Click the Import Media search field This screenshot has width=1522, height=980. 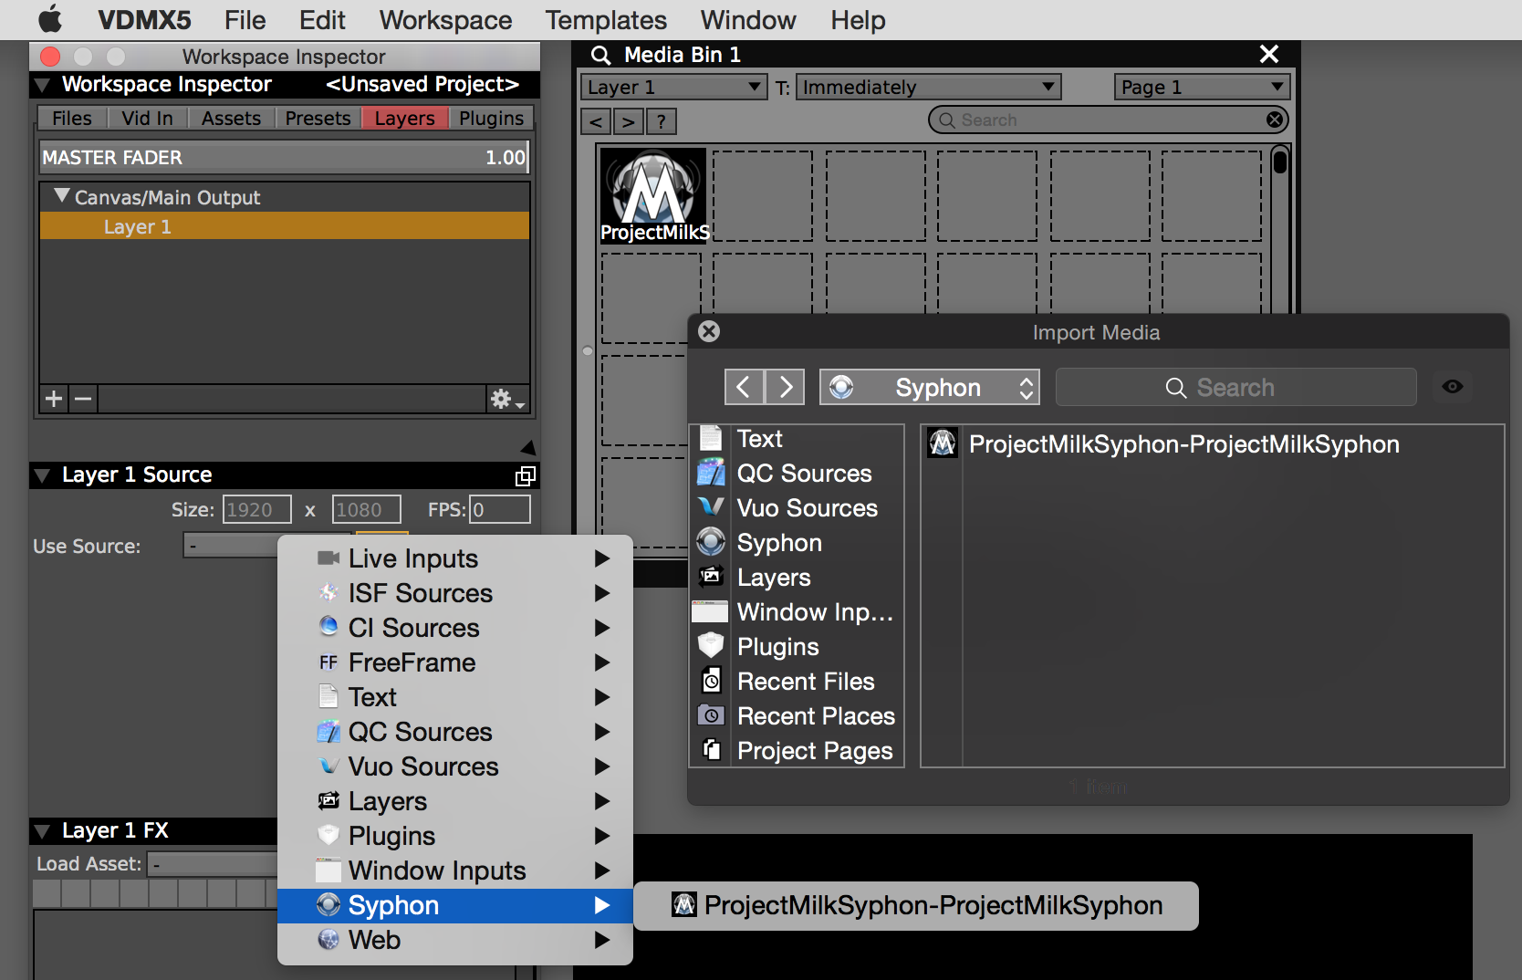[1236, 387]
